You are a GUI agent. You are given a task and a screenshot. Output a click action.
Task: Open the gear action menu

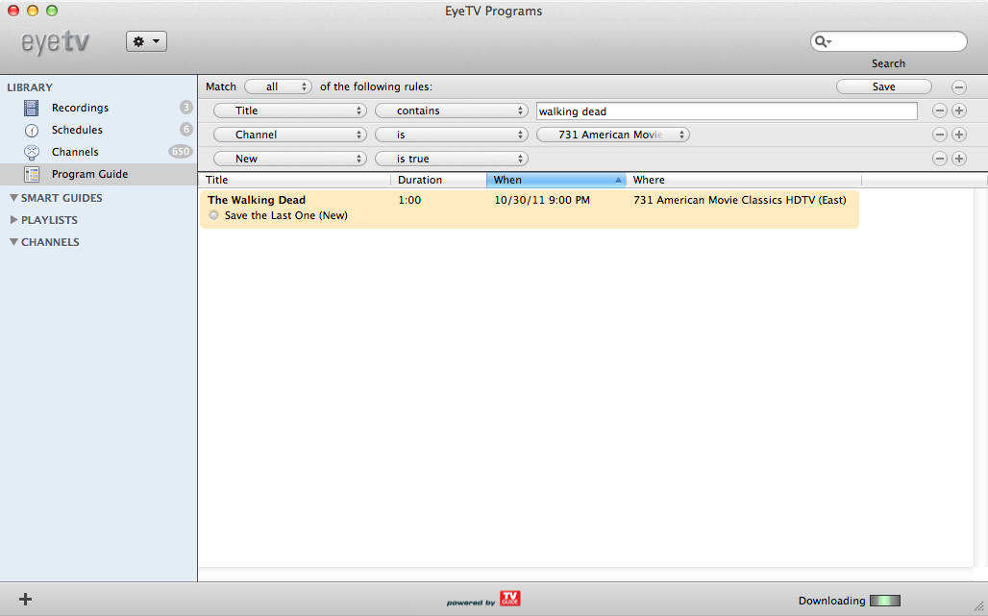[146, 41]
